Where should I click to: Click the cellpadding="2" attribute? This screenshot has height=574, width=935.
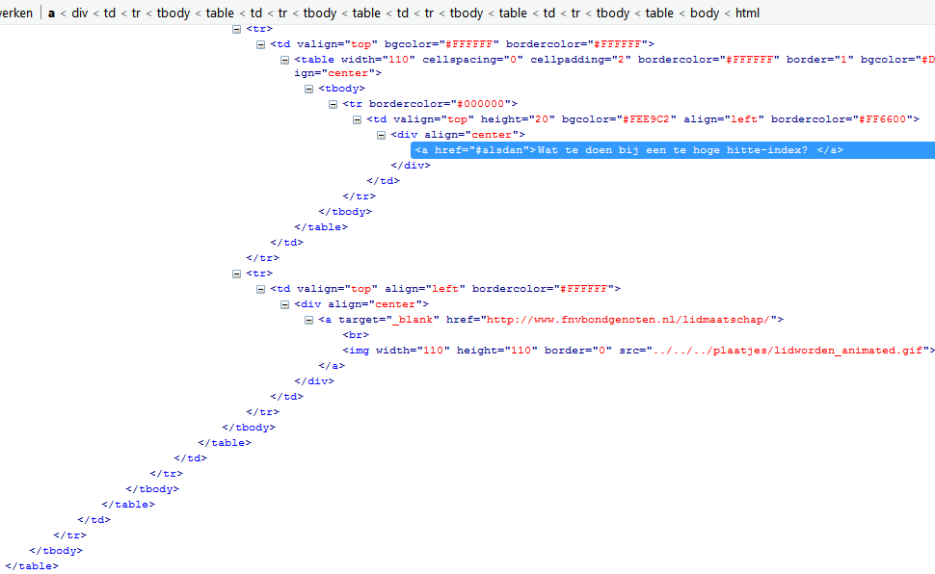581,60
